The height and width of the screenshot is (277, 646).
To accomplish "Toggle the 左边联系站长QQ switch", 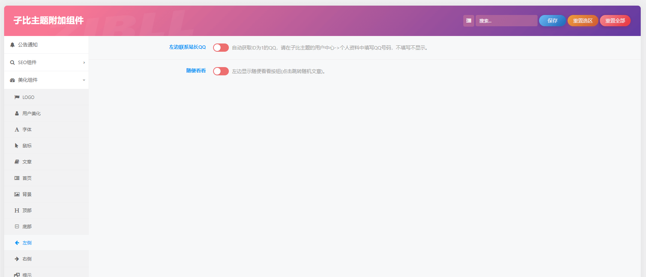I will (x=221, y=48).
